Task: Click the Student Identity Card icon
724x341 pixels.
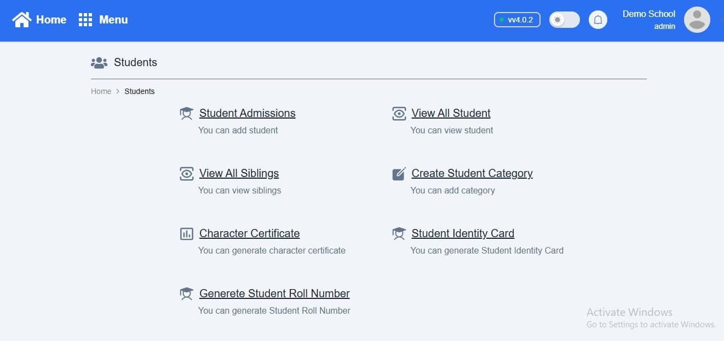Action: pos(399,234)
